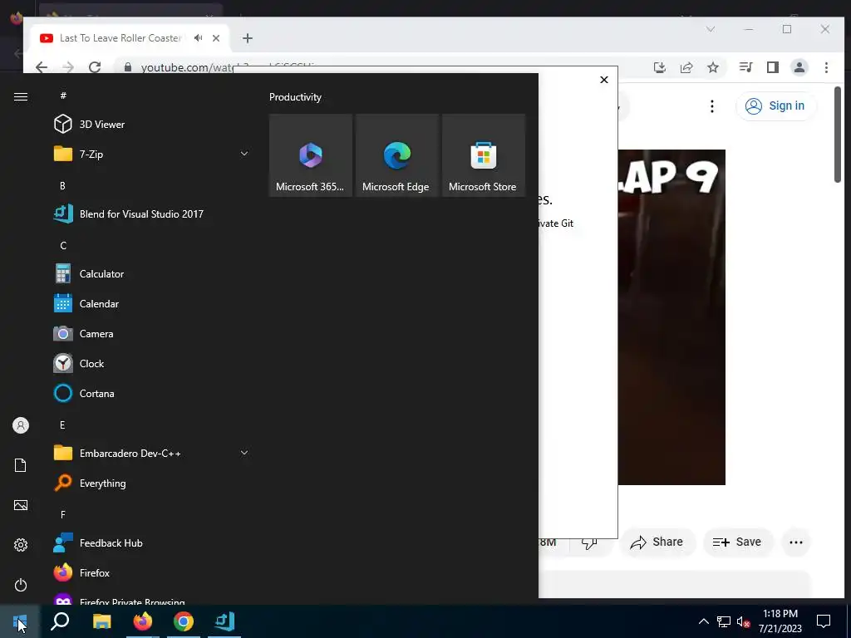
Task: Expand Embarcadero Dev-C++ folder chevron
Action: point(244,453)
